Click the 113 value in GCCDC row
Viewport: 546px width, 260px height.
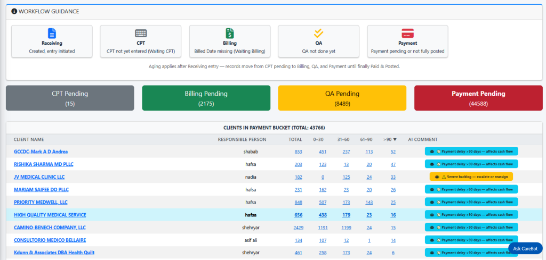tap(369, 152)
